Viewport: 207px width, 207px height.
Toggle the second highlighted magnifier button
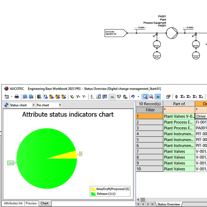(151, 97)
